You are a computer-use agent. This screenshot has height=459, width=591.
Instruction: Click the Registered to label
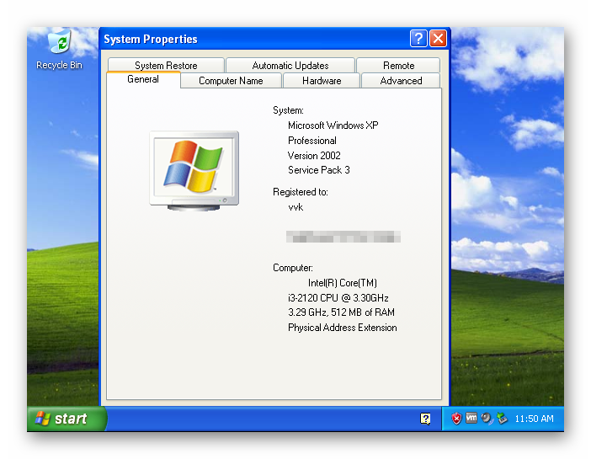click(x=301, y=192)
